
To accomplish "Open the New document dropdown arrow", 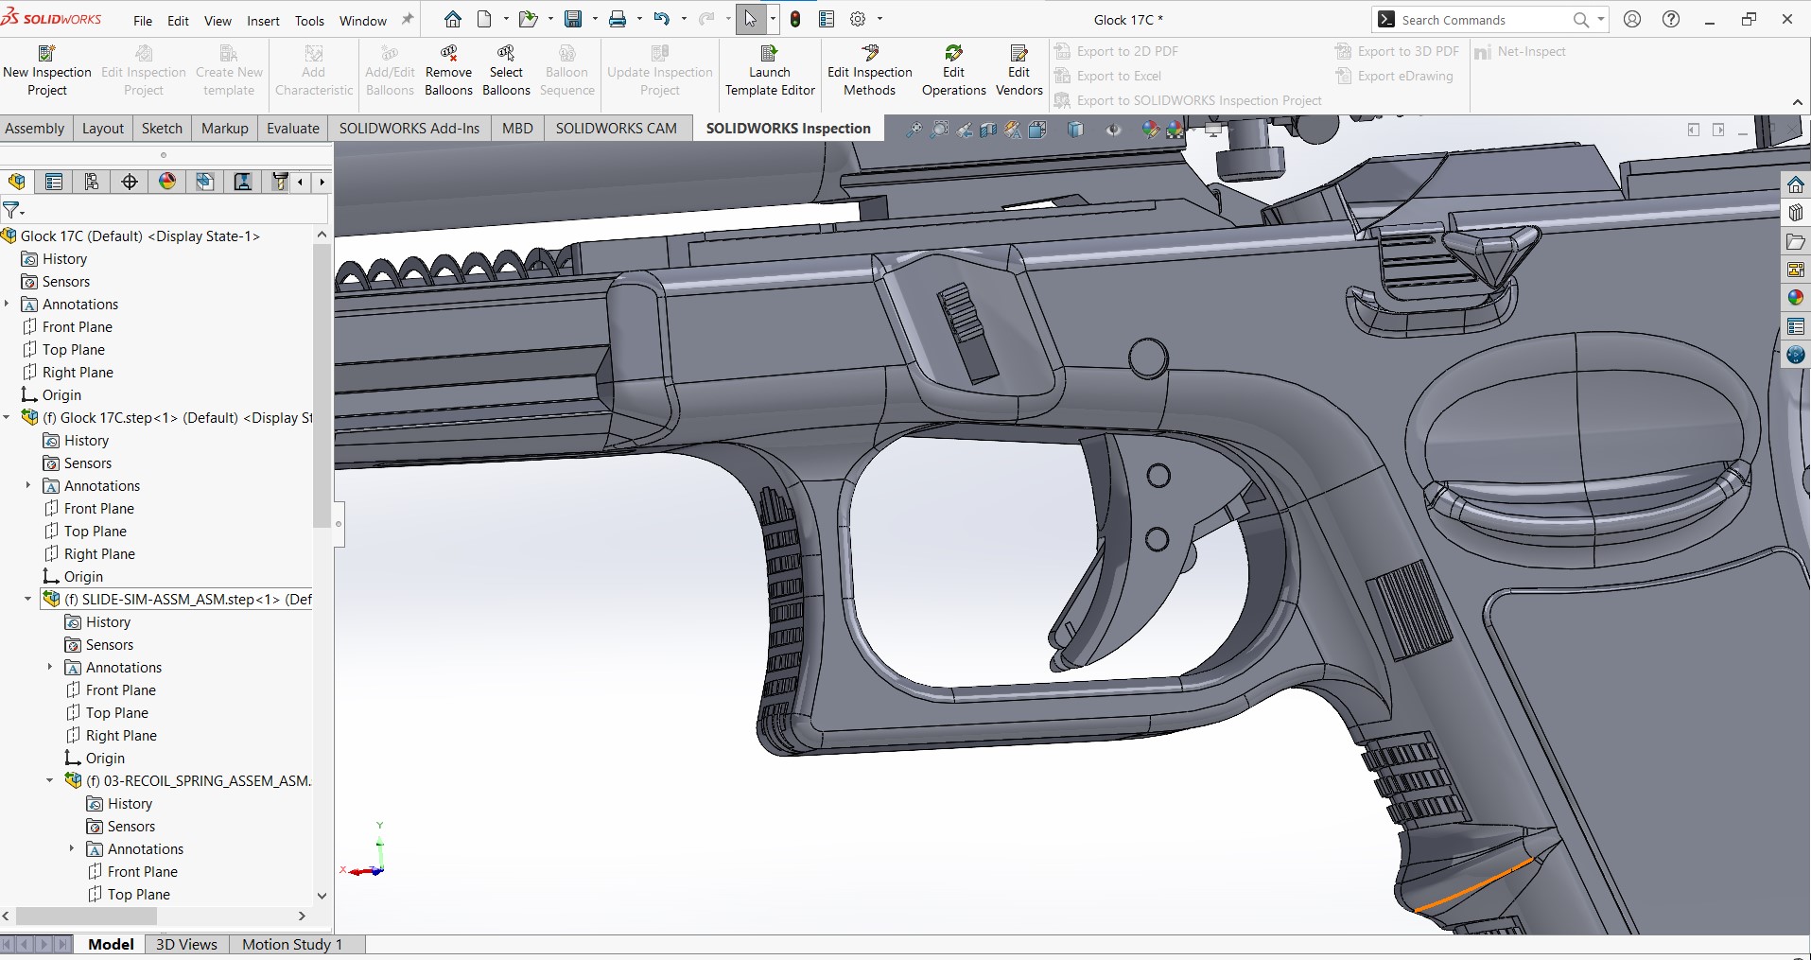I will [x=506, y=19].
